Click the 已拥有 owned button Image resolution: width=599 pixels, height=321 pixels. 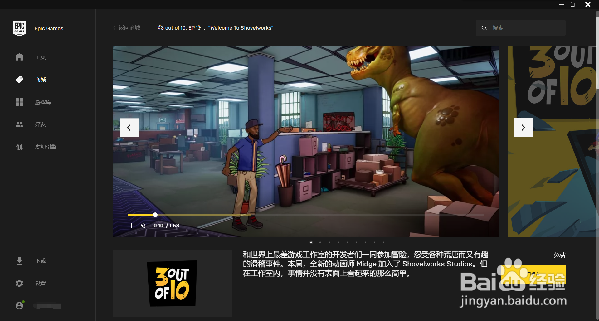pos(533,274)
